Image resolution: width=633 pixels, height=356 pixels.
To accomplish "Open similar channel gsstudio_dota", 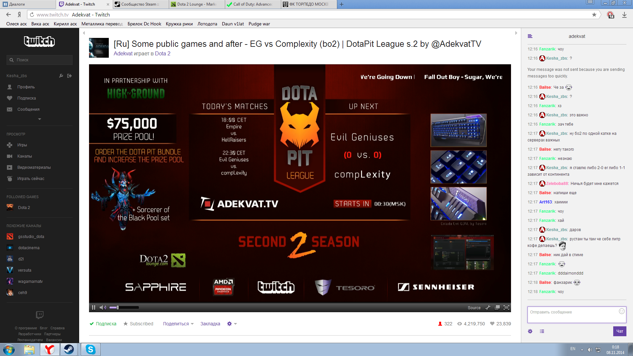I will pyautogui.click(x=31, y=237).
